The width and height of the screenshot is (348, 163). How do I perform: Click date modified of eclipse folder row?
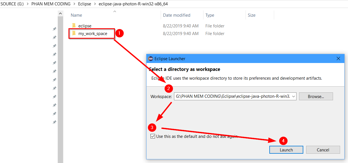click(181, 26)
